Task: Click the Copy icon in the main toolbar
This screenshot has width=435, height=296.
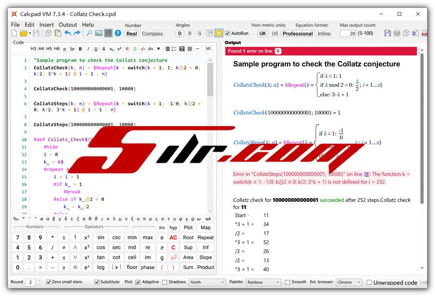Action: point(48,33)
